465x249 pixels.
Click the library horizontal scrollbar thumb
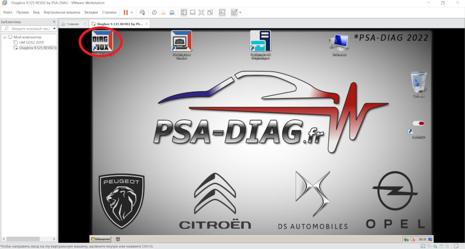(23, 239)
